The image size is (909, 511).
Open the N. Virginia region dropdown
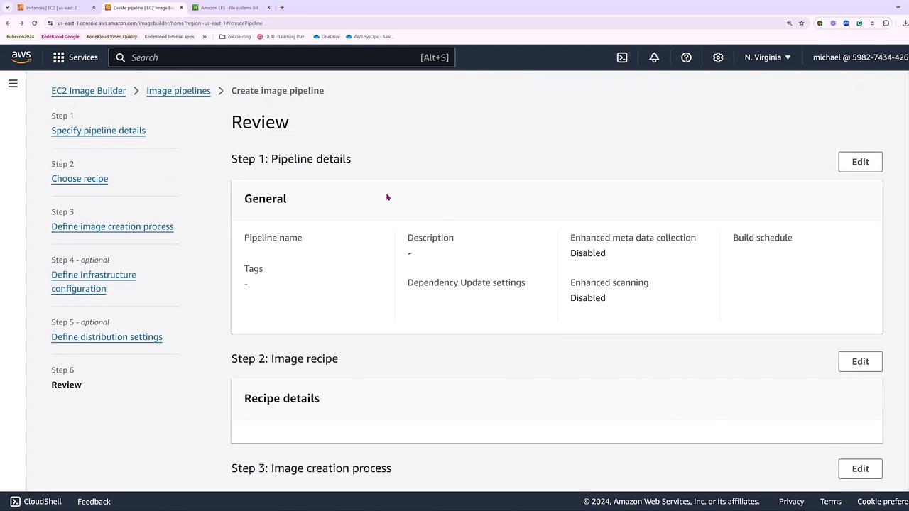(768, 57)
